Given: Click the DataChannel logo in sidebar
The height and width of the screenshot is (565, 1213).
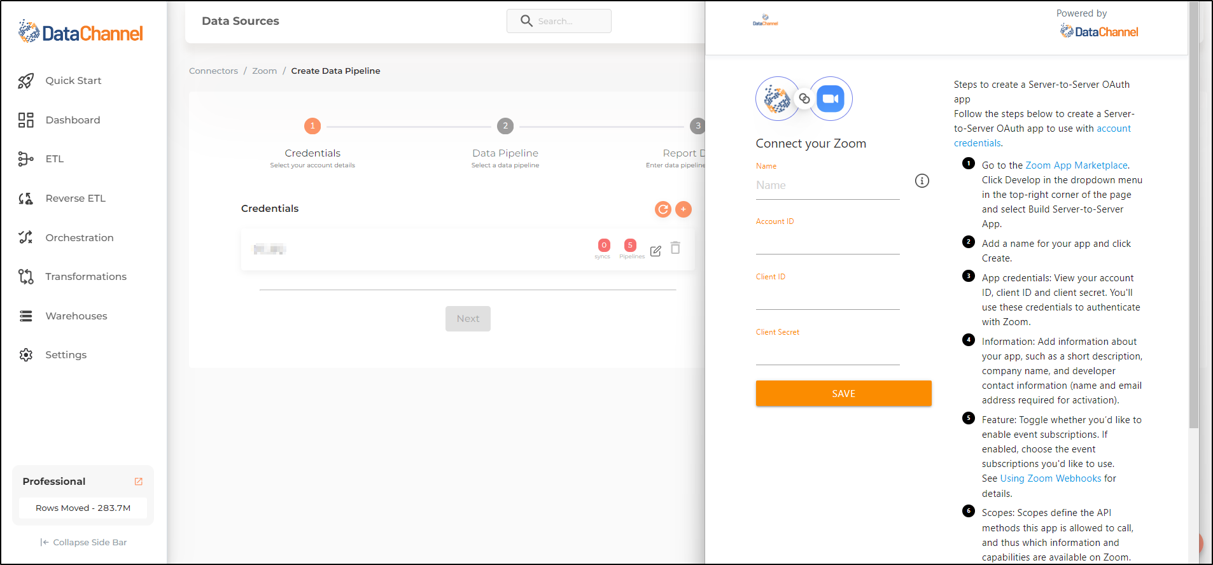Looking at the screenshot, I should (81, 32).
